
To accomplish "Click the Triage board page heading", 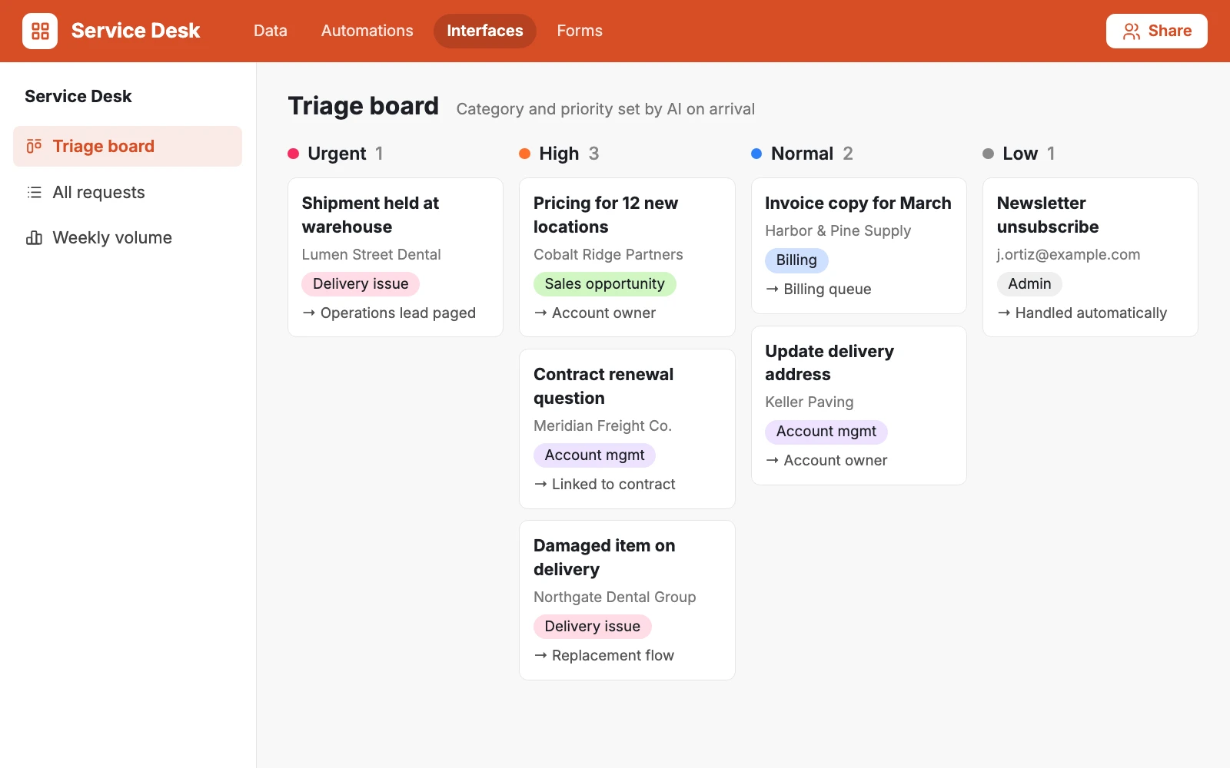I will click(364, 106).
